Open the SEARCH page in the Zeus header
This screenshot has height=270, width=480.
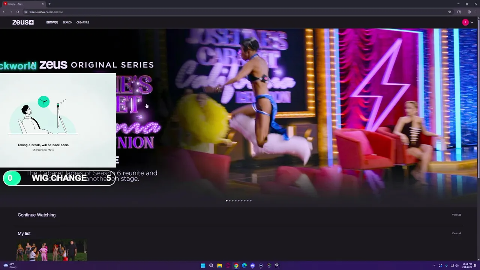click(67, 22)
